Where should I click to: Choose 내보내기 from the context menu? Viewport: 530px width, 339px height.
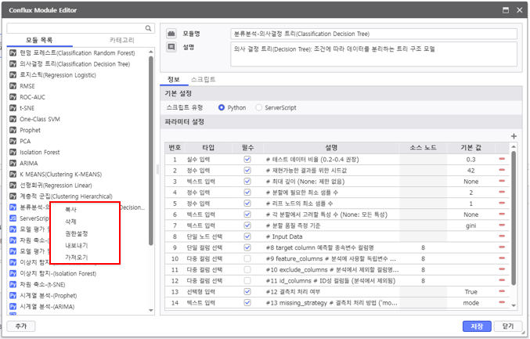point(76,245)
